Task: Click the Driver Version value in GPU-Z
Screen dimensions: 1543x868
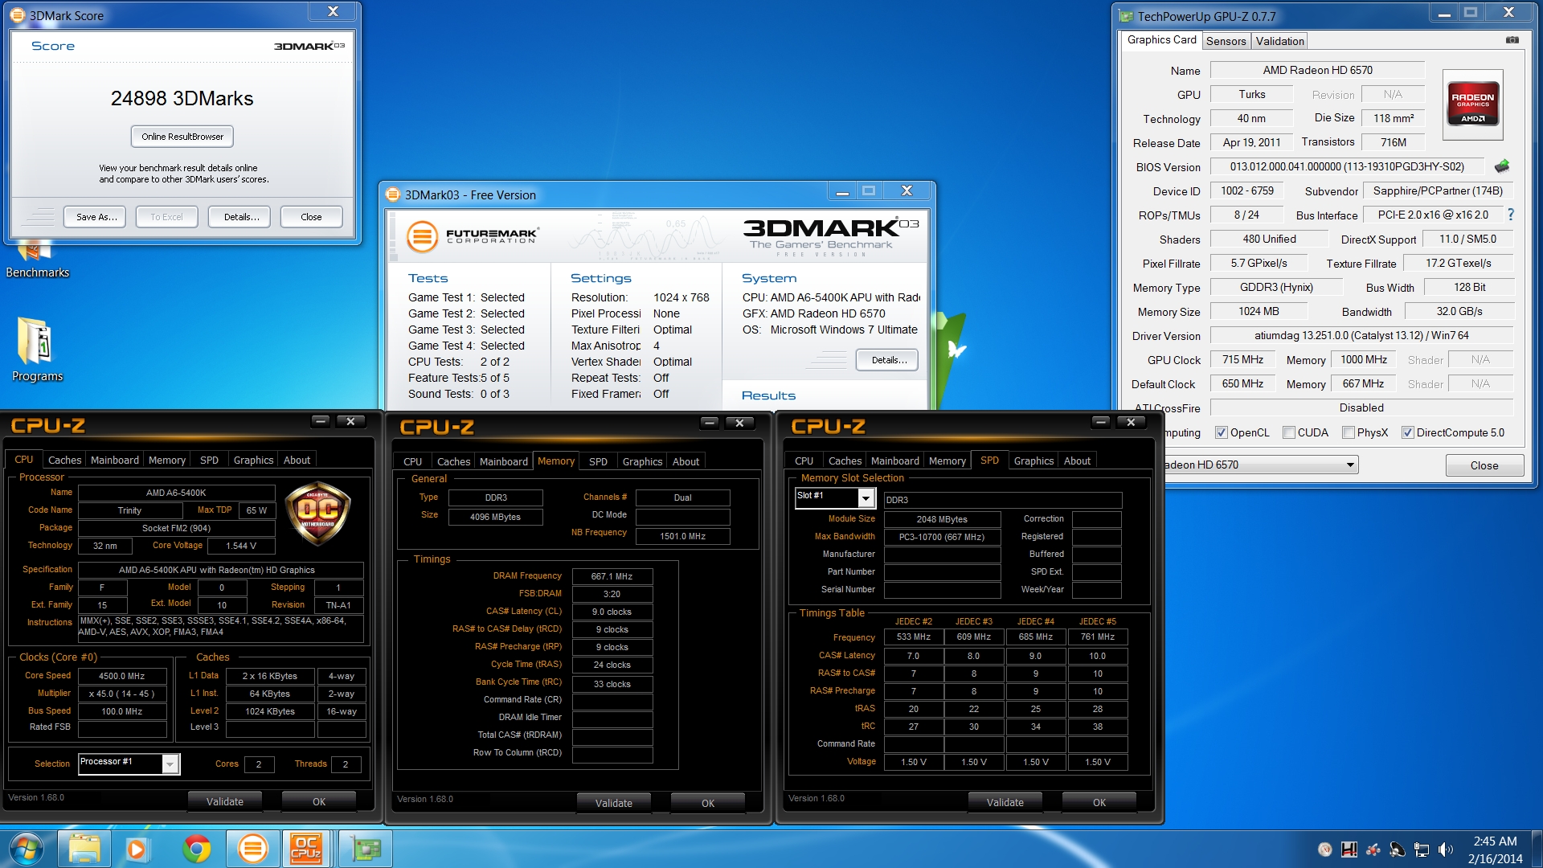Action: 1361,335
